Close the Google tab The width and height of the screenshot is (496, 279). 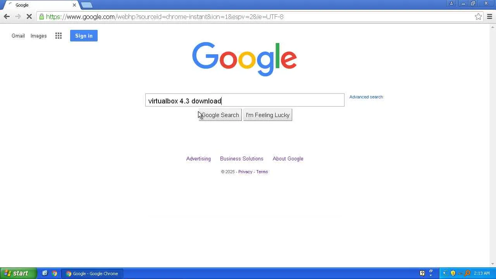pyautogui.click(x=74, y=5)
